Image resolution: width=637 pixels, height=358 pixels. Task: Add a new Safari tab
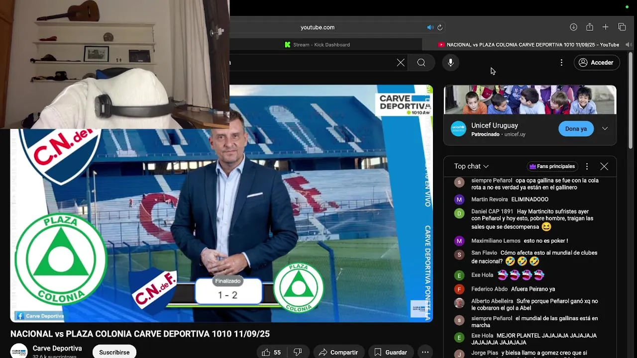[x=605, y=27]
